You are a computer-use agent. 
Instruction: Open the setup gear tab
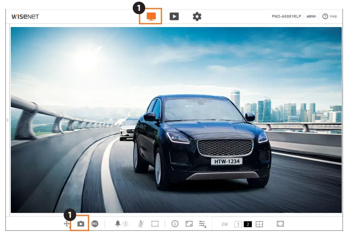pos(197,16)
